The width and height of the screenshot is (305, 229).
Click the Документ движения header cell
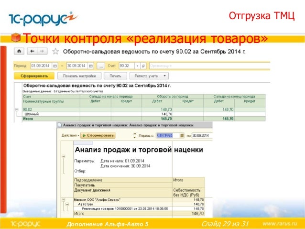pos(123,192)
